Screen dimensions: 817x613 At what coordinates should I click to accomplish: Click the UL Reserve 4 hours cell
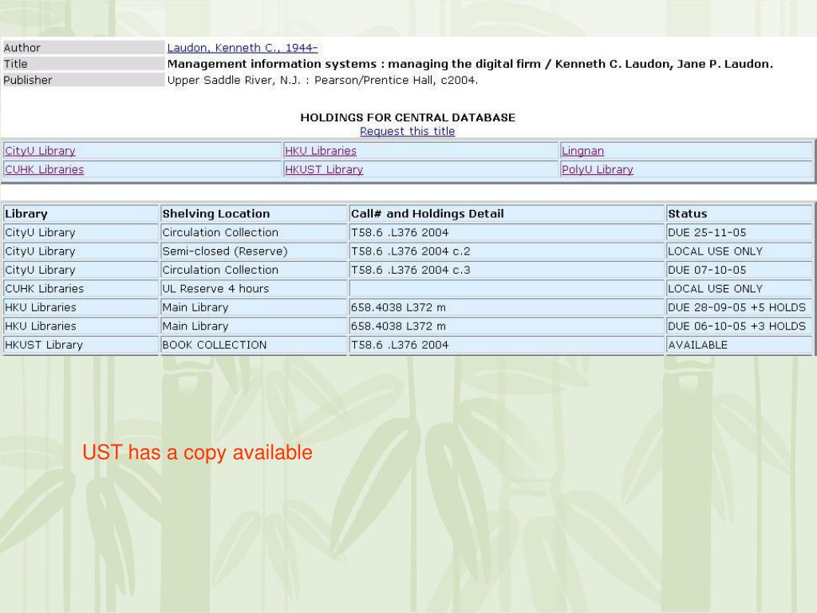254,289
